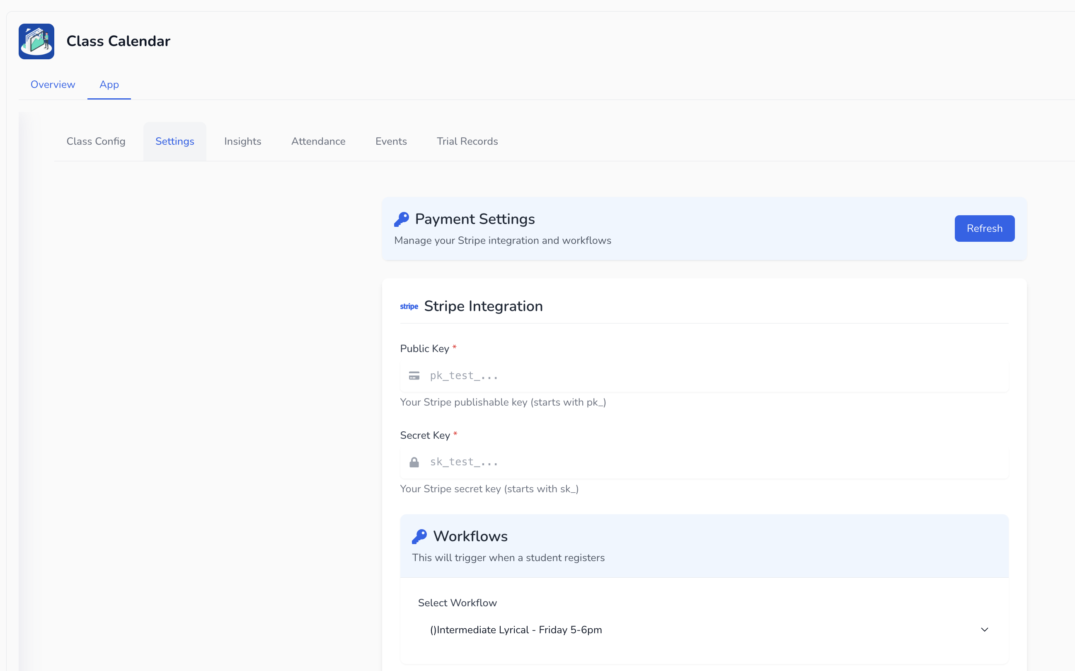This screenshot has width=1075, height=671.
Task: Open the Select Workflow dropdown
Action: (x=704, y=630)
